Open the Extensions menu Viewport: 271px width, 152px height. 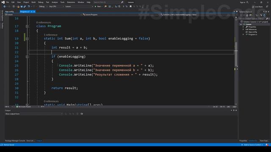click(x=71, y=2)
